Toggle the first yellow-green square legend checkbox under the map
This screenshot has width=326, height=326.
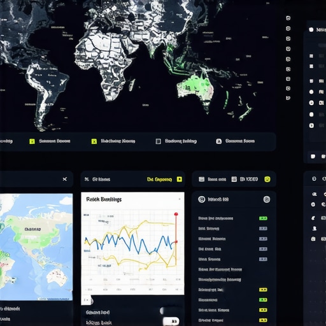coord(32,141)
